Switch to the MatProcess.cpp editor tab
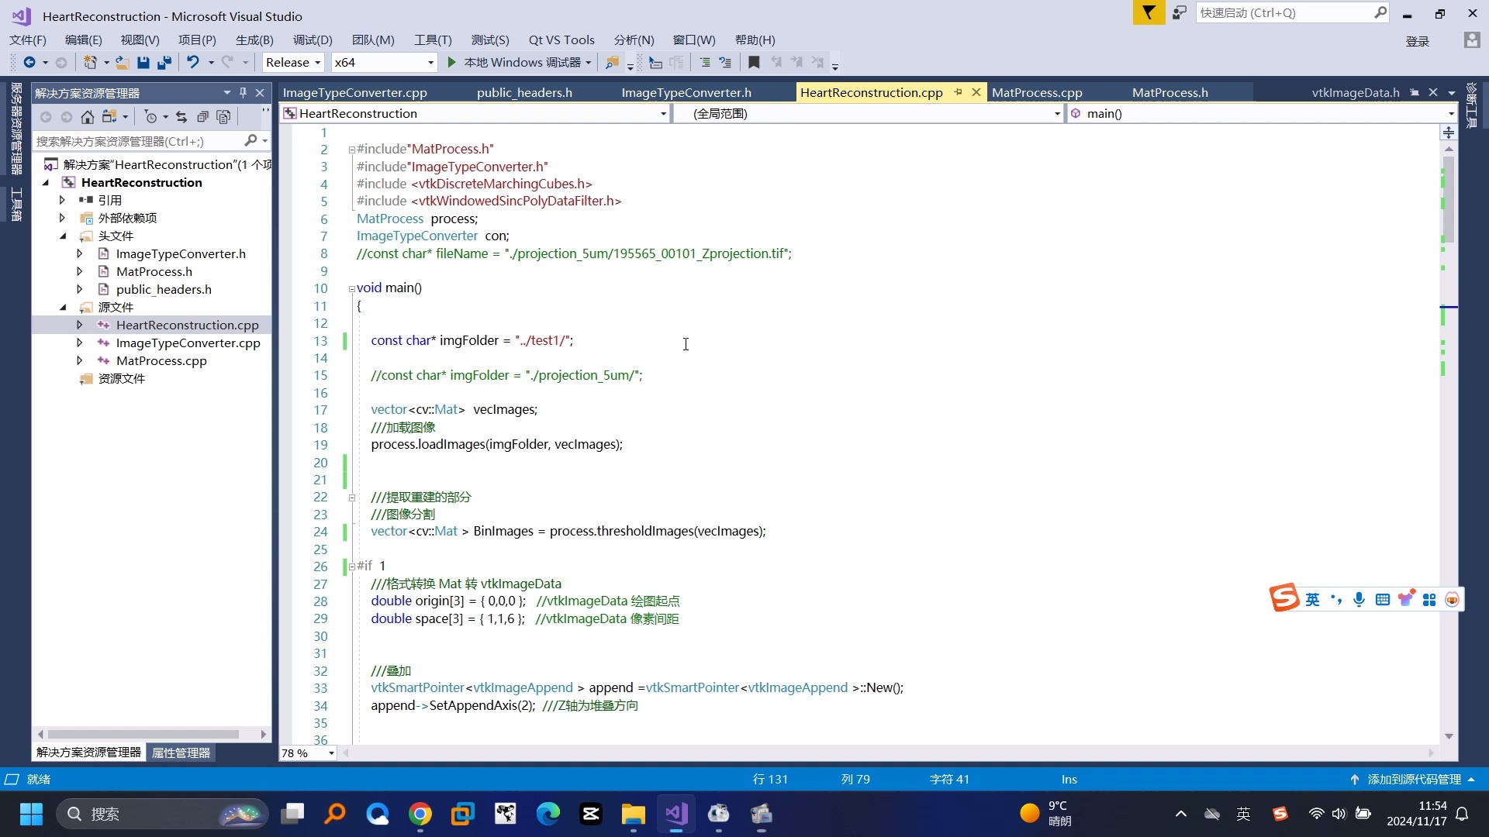 [1037, 93]
